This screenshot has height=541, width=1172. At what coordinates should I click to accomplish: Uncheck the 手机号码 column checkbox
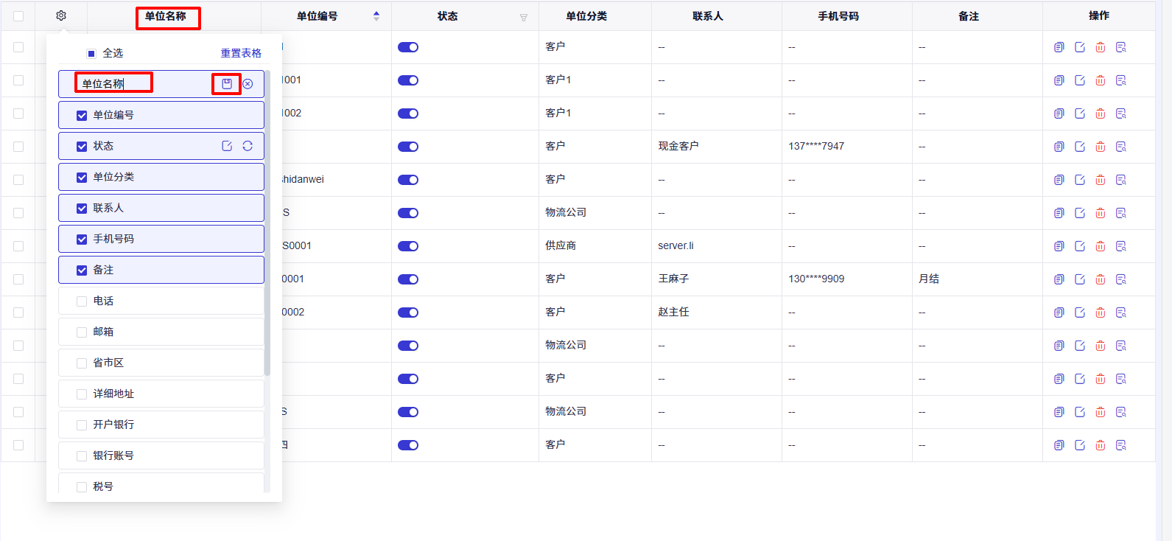pos(82,239)
